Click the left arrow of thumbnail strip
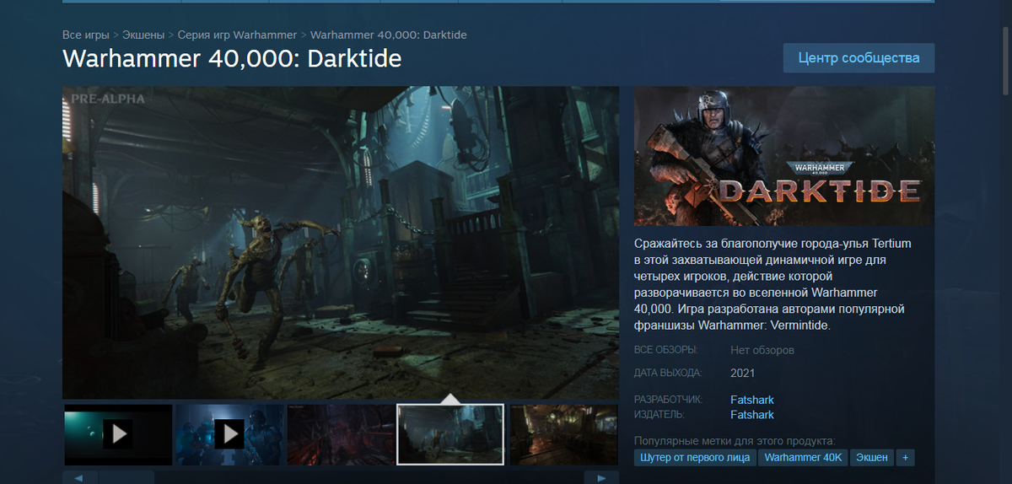Image resolution: width=1012 pixels, height=484 pixels. coord(79,478)
